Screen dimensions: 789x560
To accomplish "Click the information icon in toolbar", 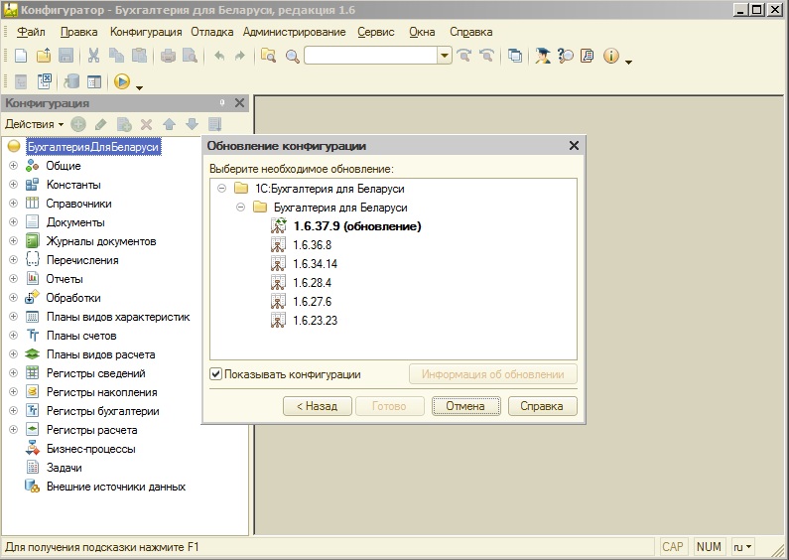I will 610,57.
